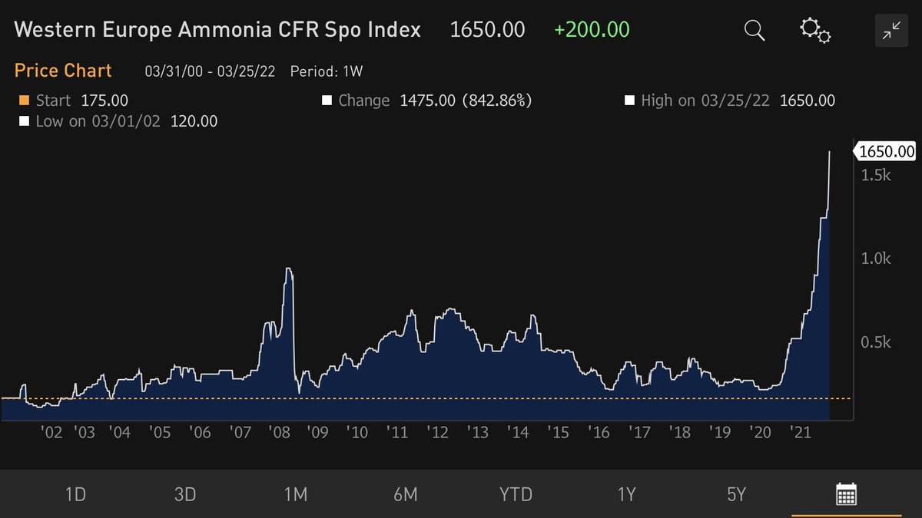Viewport: 922px width, 518px height.
Task: Click the collapse arrows icon
Action: [891, 31]
